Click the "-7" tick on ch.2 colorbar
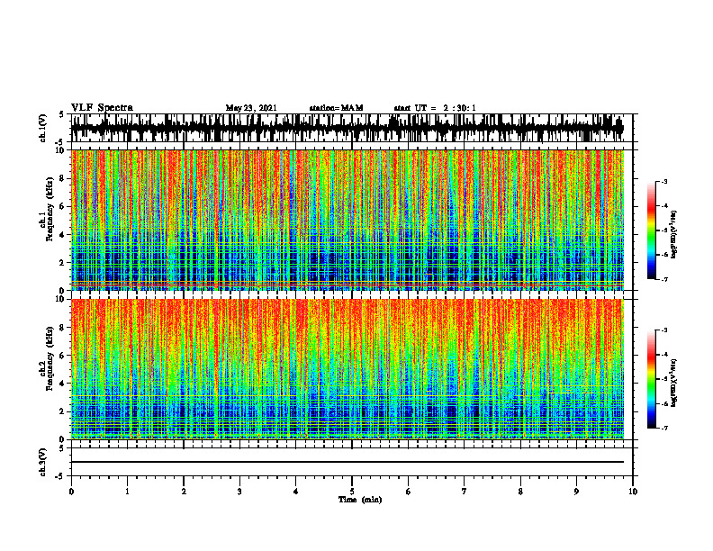 (664, 429)
